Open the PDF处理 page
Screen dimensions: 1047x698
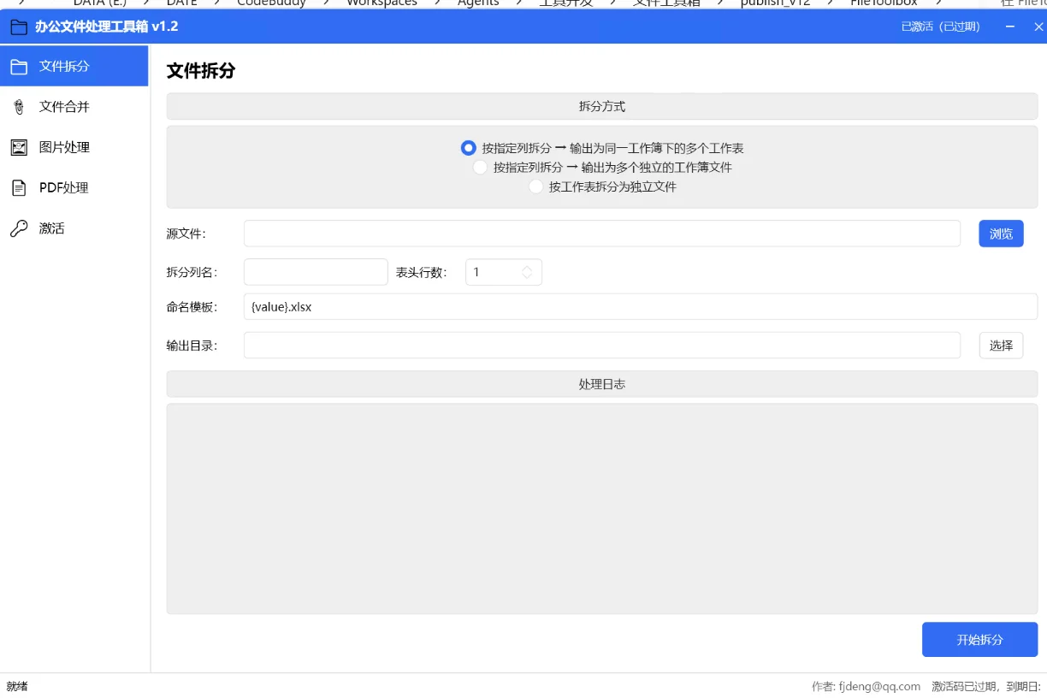[x=74, y=187]
